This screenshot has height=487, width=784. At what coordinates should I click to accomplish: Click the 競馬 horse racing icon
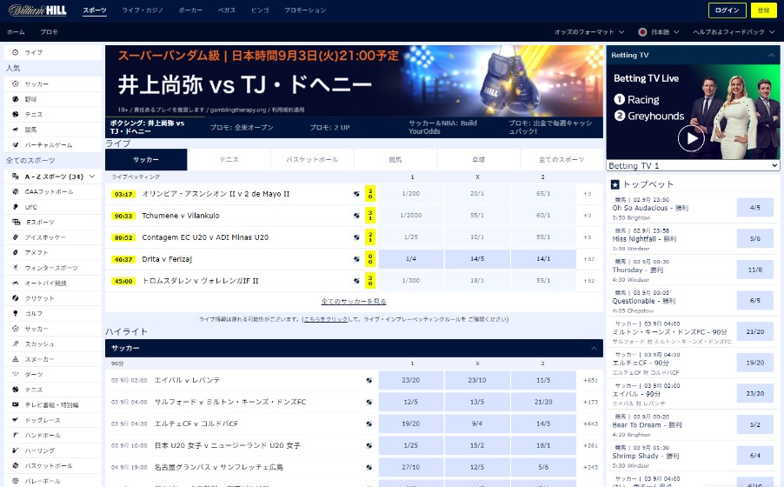(15, 129)
